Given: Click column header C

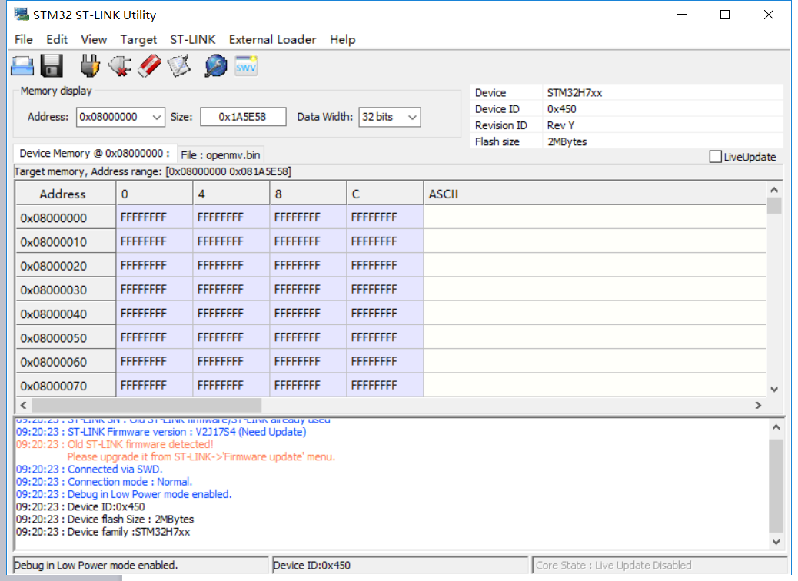Looking at the screenshot, I should point(384,194).
